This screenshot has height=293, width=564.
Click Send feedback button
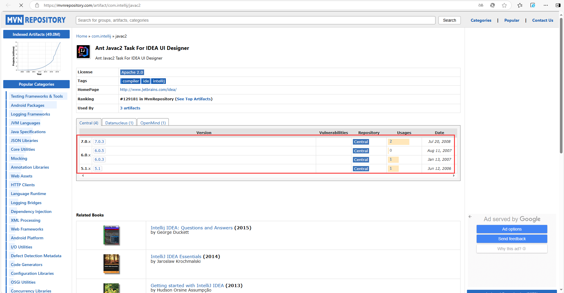tap(512, 239)
